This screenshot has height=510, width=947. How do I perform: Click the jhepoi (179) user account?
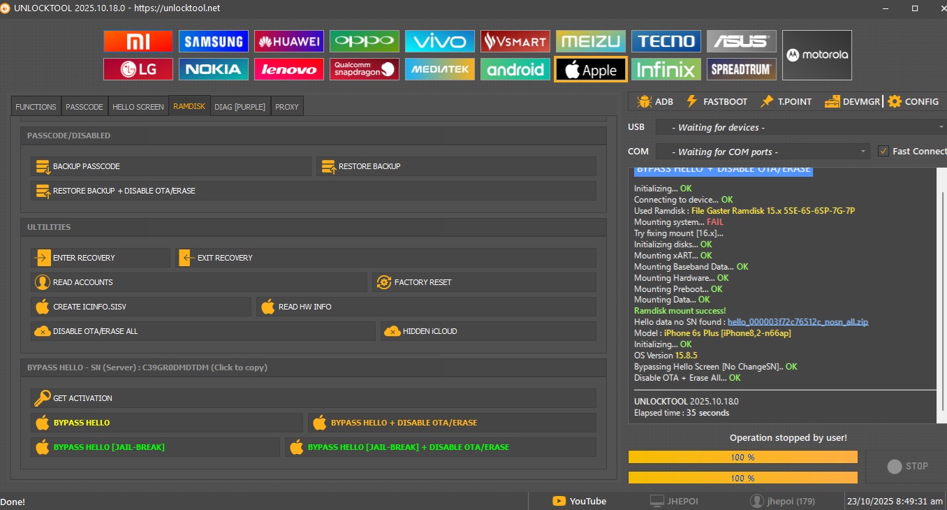[x=782, y=501]
